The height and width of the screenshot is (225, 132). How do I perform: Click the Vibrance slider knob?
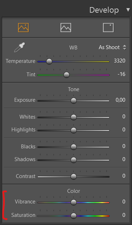tap(74, 202)
